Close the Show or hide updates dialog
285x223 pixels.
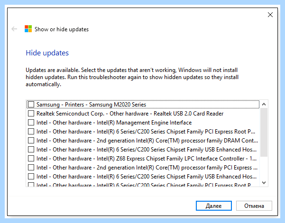pyautogui.click(x=270, y=15)
